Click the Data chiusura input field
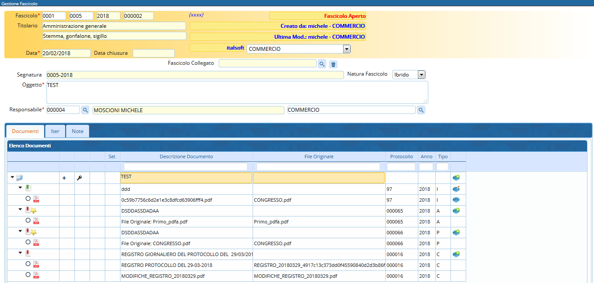This screenshot has height=283, width=594. click(x=154, y=53)
